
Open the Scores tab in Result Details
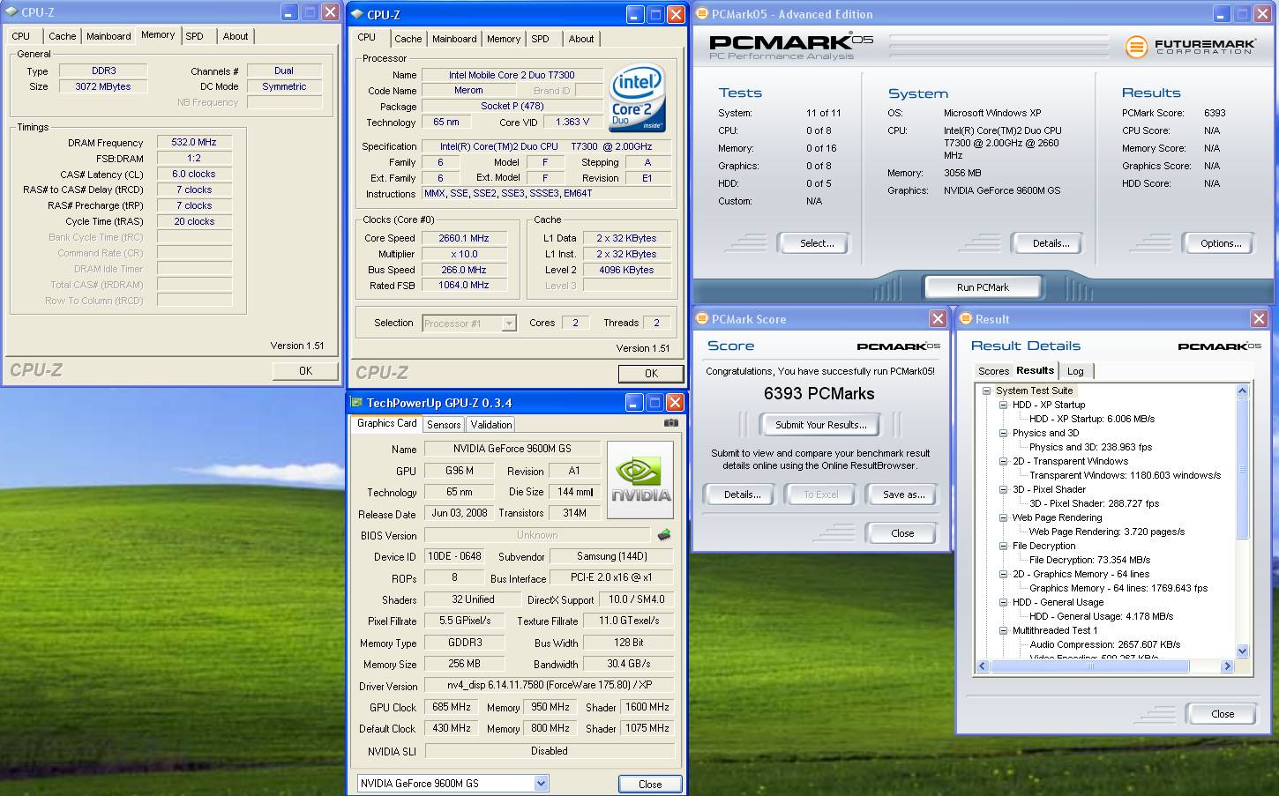993,371
